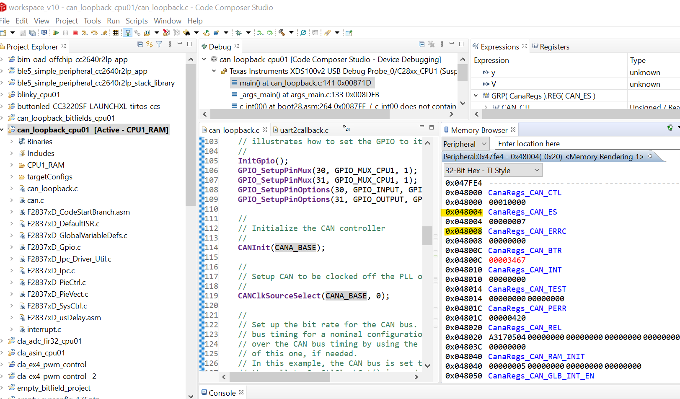Click the green Resume button in toolbar
This screenshot has height=399, width=680.
coord(55,33)
